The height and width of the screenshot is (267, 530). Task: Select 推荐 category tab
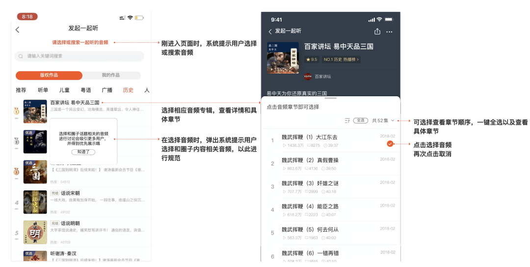tap(21, 90)
